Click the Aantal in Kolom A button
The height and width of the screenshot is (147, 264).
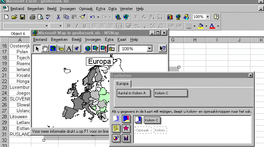[x=133, y=93]
